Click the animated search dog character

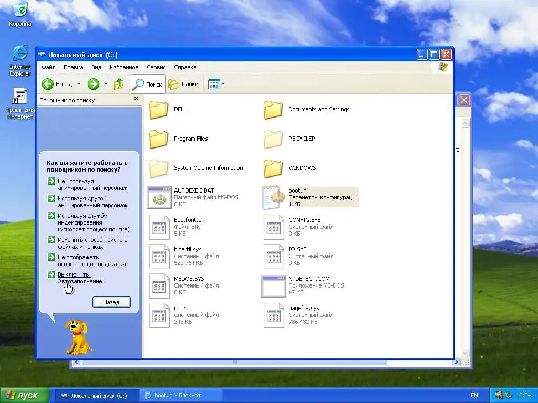click(78, 337)
